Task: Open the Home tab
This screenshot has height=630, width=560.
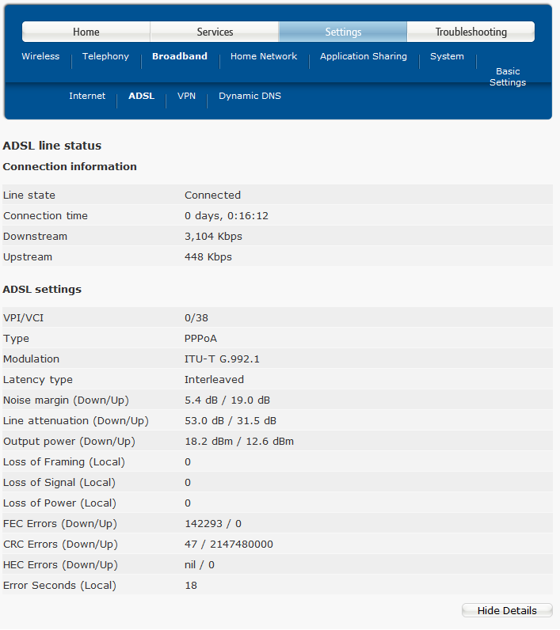Action: 86,32
